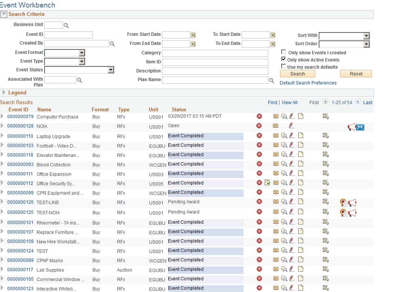The height and width of the screenshot is (292, 393).
Task: View event history scroll icon for Football - Video event
Action: click(326, 146)
